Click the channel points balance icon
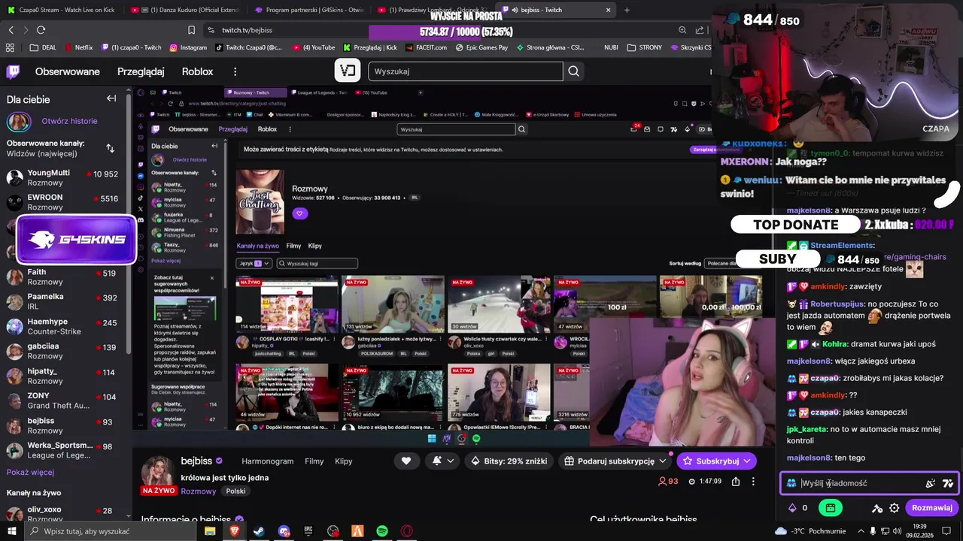The width and height of the screenshot is (963, 541). tap(792, 507)
